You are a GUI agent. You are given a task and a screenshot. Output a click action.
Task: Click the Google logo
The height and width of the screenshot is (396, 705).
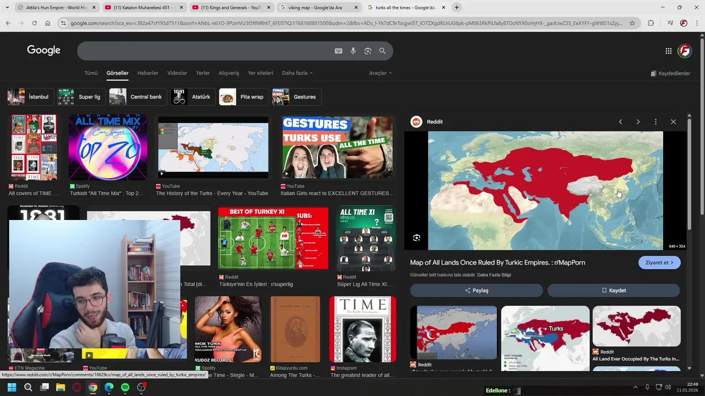pos(44,51)
